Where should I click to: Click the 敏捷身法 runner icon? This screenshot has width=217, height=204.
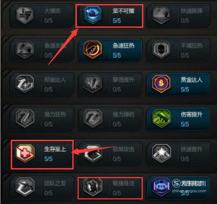pyautogui.click(x=93, y=187)
